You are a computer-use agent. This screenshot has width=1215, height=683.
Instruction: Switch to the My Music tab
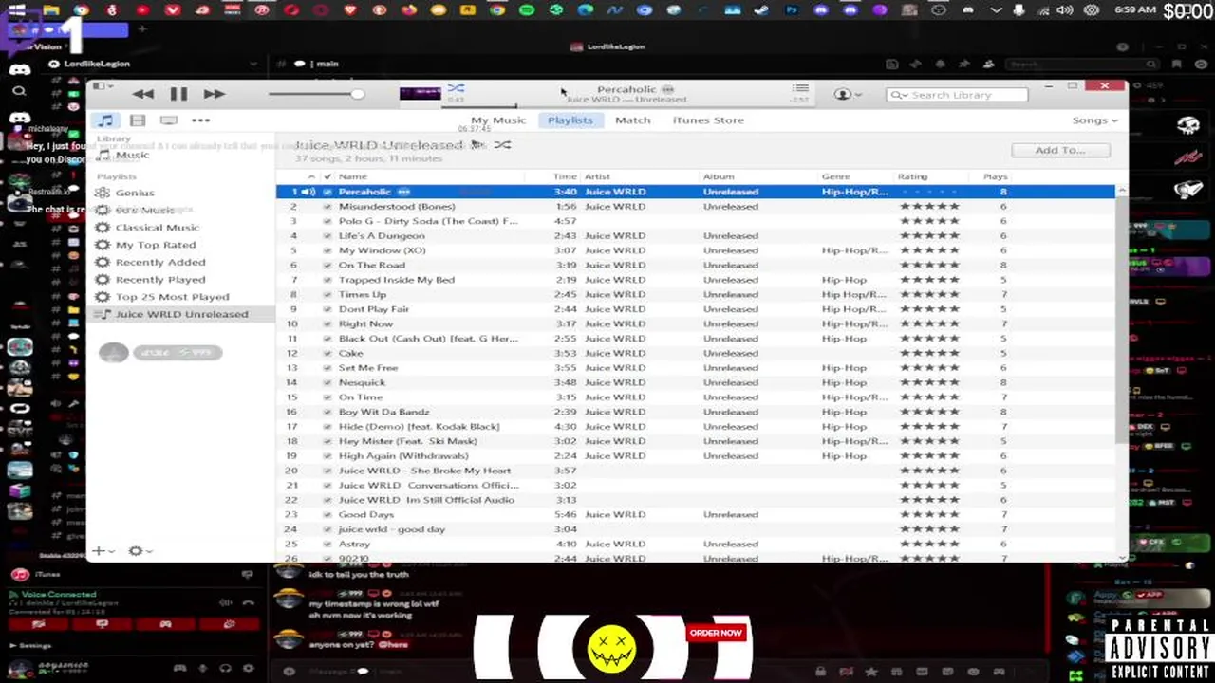point(498,120)
